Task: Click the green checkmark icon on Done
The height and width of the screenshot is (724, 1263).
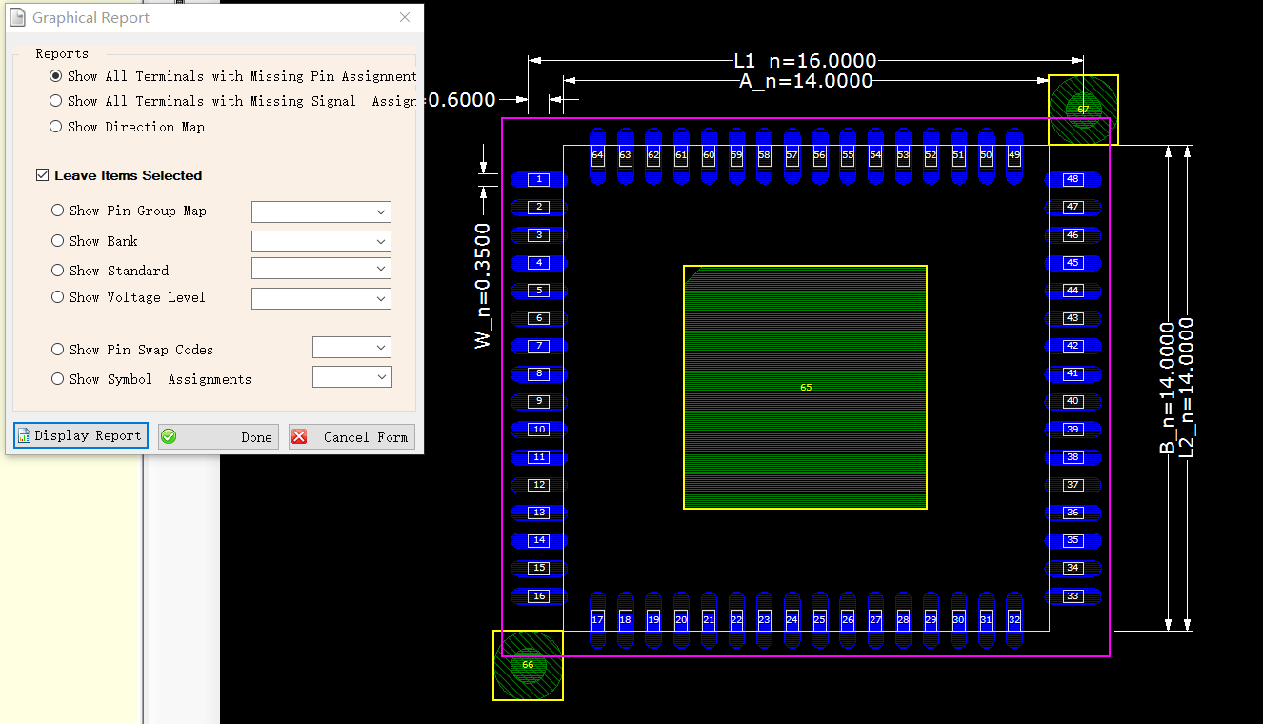Action: [169, 436]
